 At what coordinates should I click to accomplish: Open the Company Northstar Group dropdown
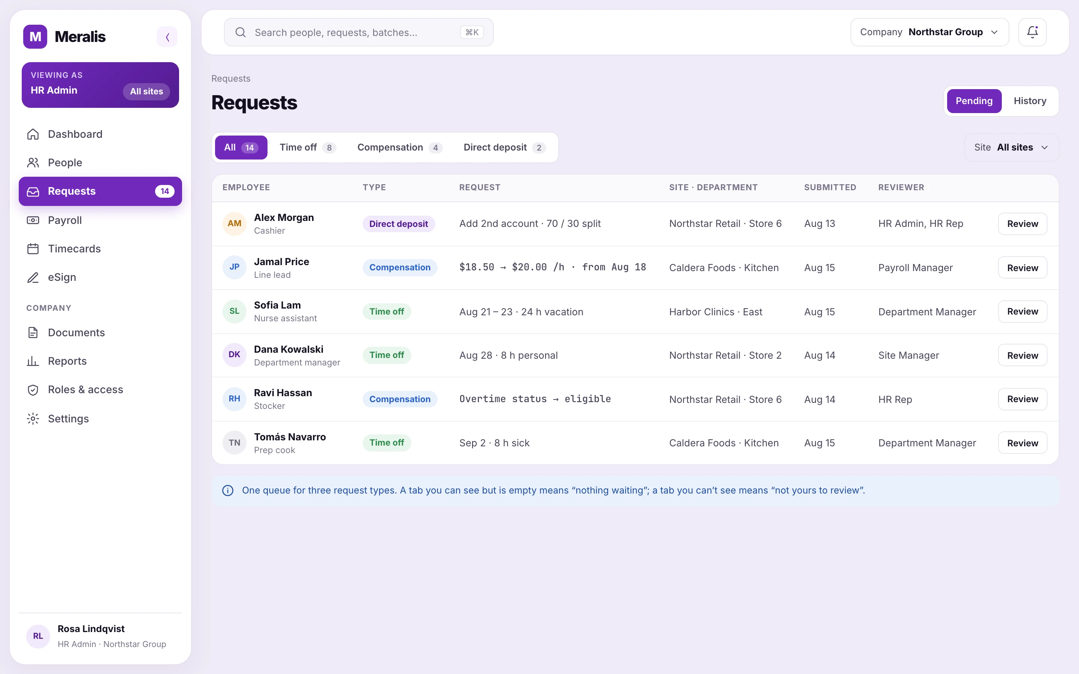(929, 32)
